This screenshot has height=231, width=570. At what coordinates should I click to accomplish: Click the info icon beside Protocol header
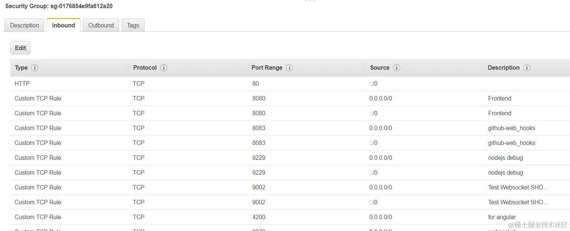(x=164, y=67)
